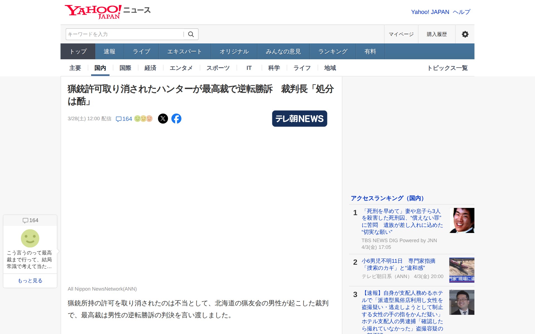
Task: Click the green smiley in comment widget
Action: pos(30,238)
